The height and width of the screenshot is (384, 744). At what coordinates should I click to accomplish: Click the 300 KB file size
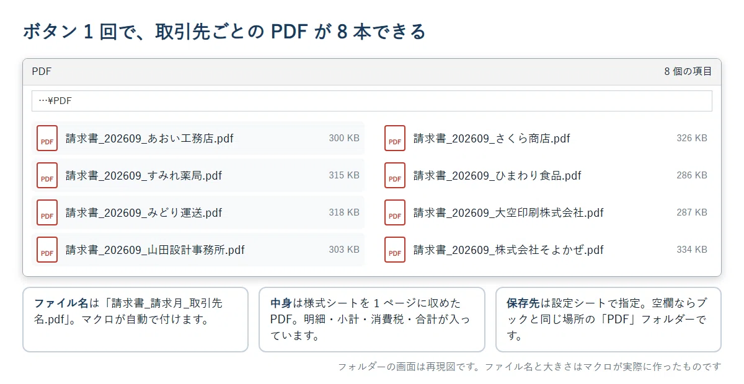click(344, 138)
